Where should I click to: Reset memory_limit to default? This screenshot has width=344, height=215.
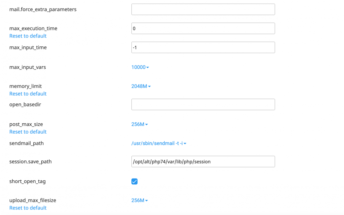28,94
